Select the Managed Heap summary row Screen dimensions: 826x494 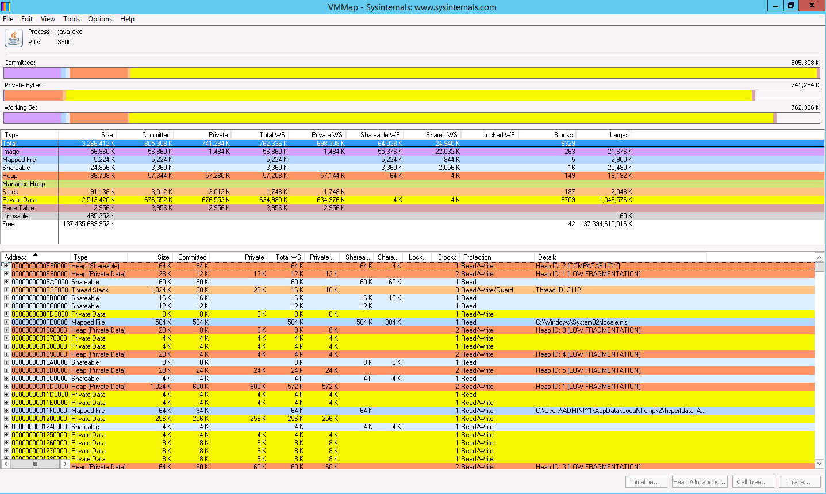tap(412, 184)
